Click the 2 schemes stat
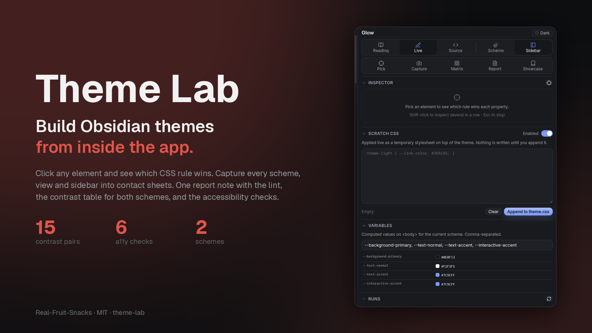 point(210,232)
